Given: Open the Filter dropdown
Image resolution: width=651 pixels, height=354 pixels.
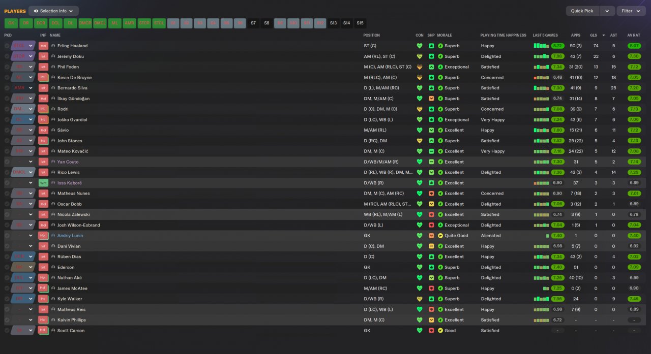Looking at the screenshot, I should (x=631, y=11).
